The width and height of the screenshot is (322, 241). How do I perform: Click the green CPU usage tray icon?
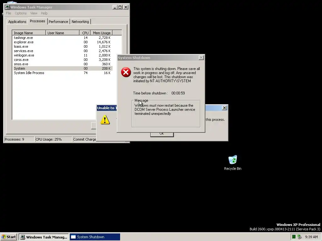pyautogui.click(x=294, y=237)
